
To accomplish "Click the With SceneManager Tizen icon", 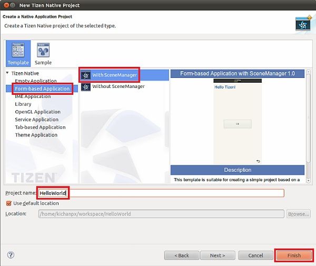I will coord(86,75).
